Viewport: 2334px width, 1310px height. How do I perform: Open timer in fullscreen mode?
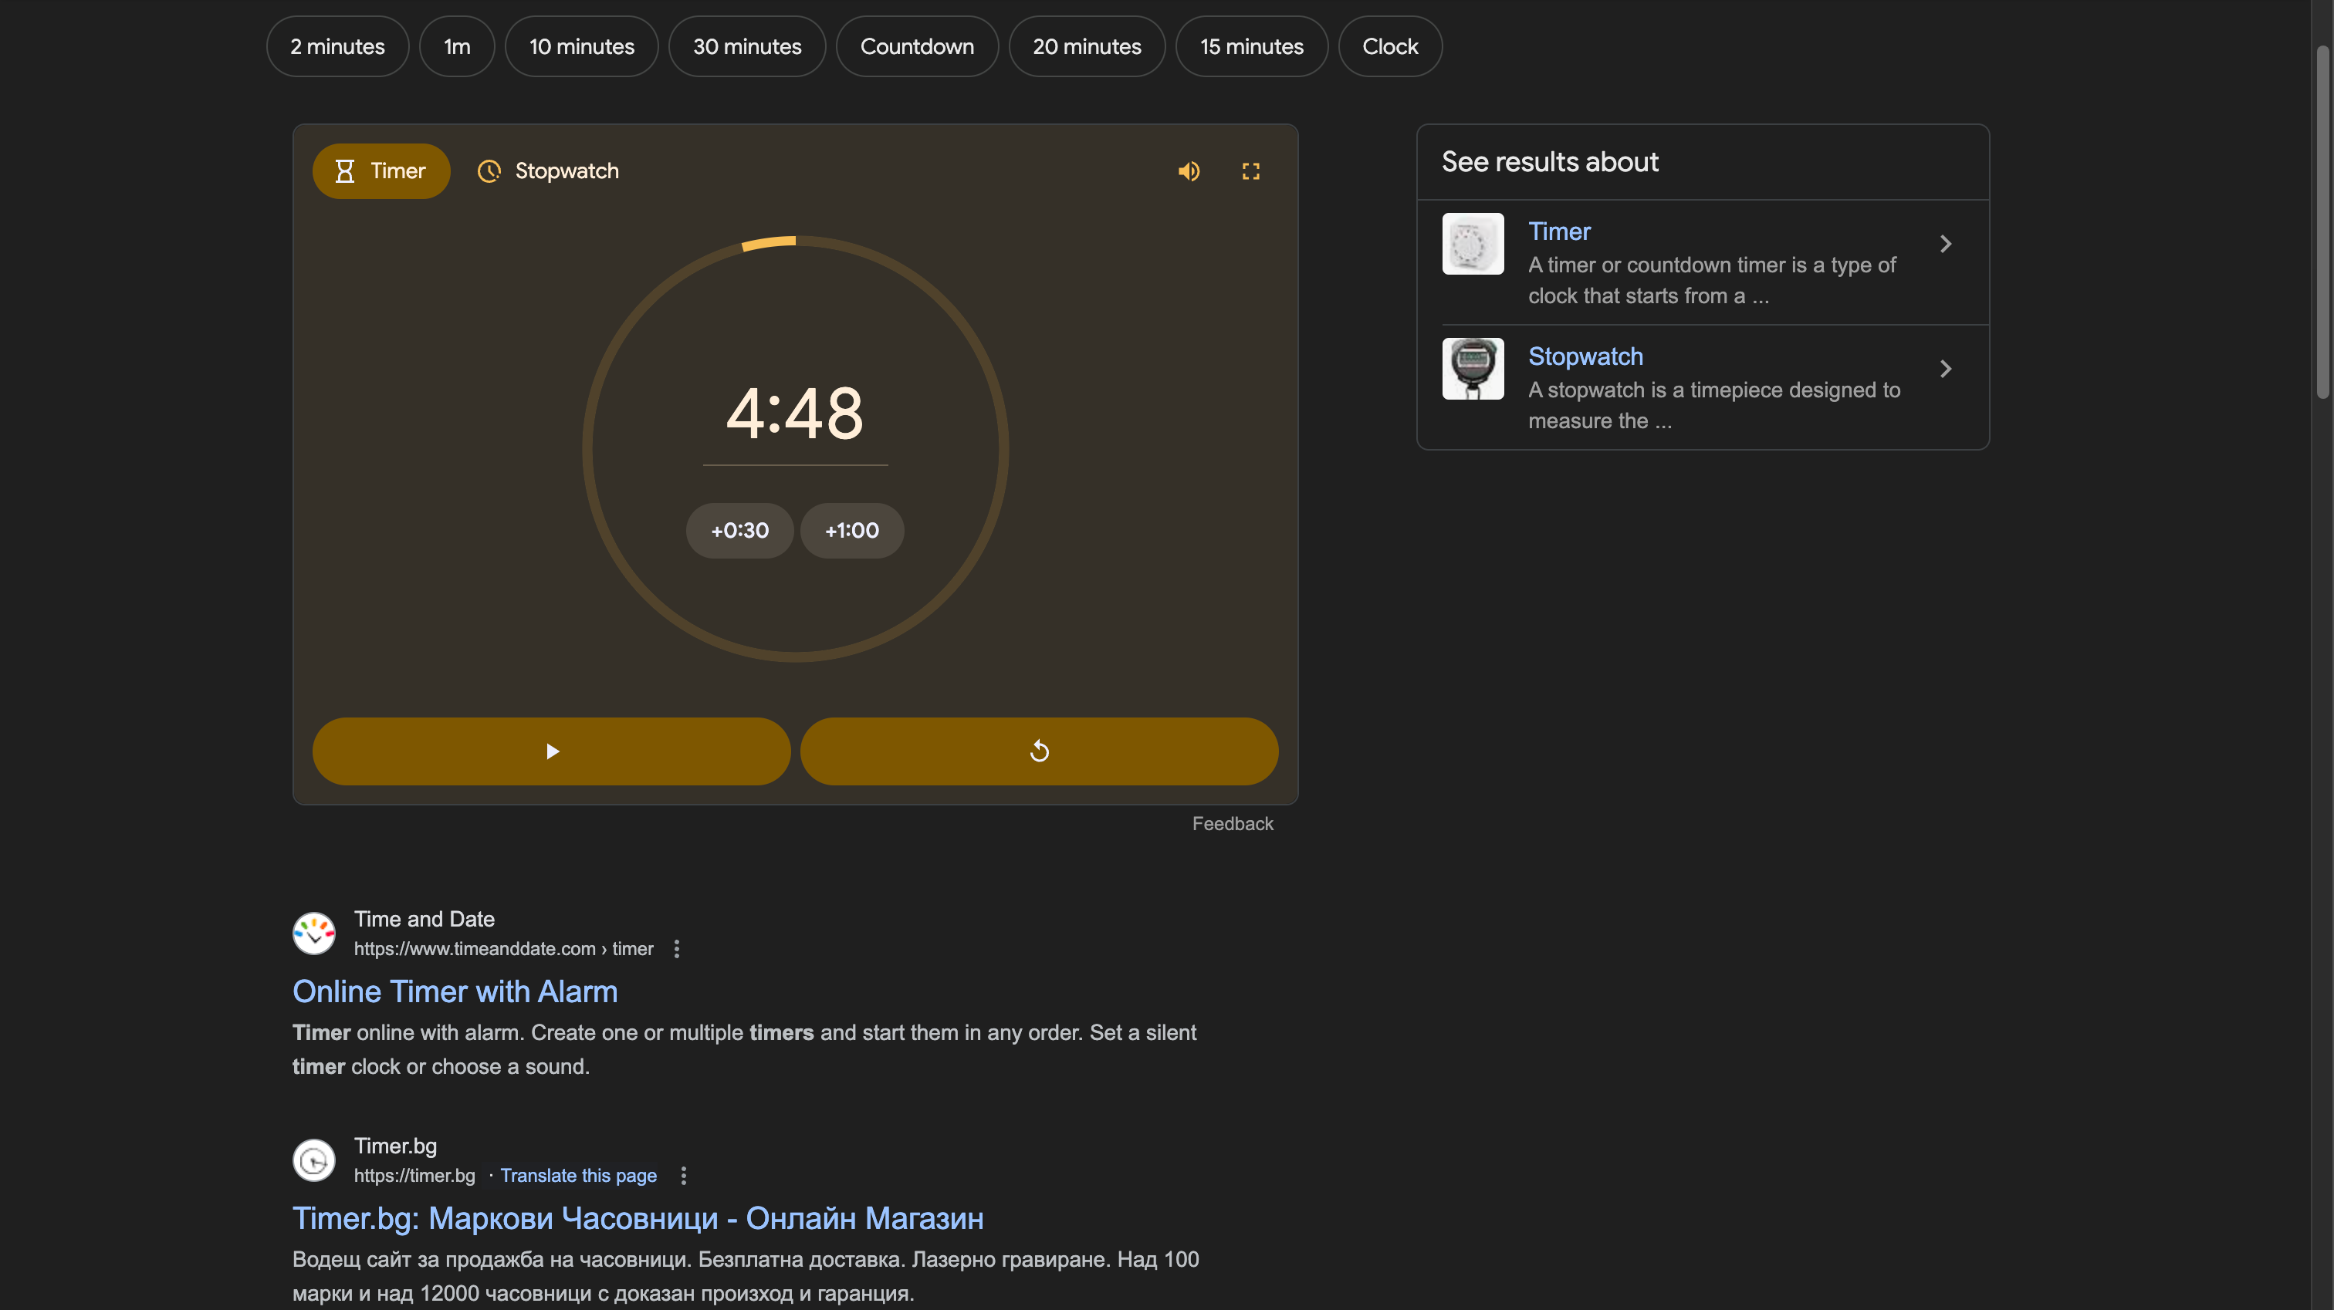(x=1250, y=171)
